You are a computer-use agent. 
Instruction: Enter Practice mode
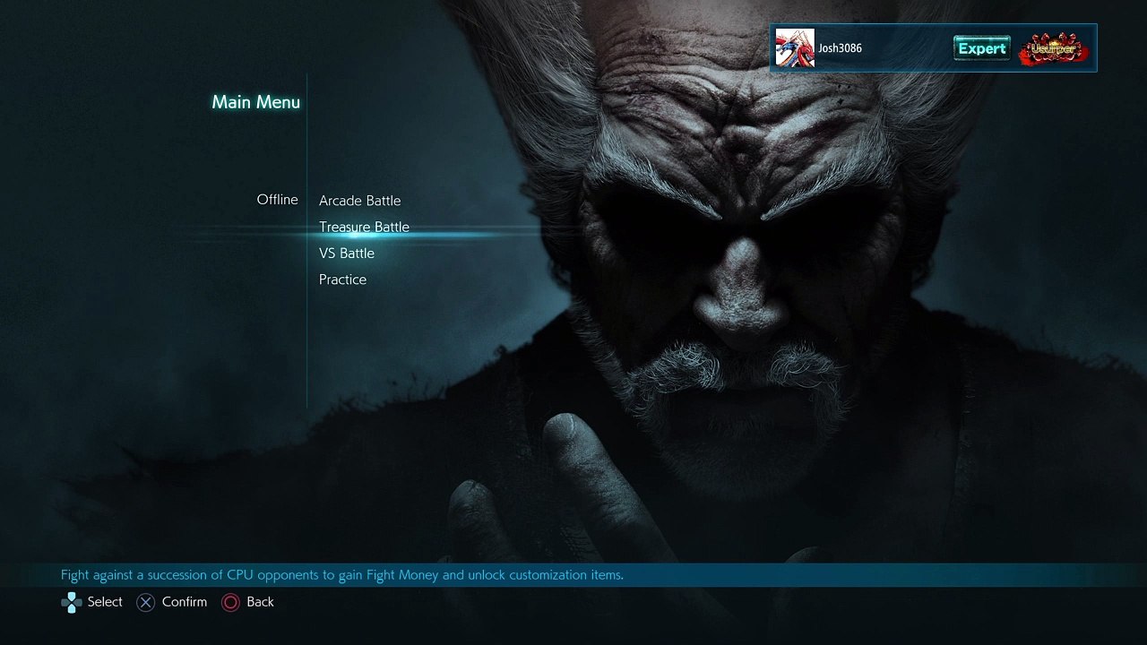(342, 279)
